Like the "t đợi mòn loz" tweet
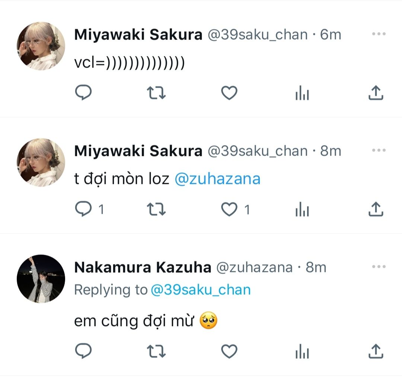The height and width of the screenshot is (379, 402). pyautogui.click(x=229, y=209)
